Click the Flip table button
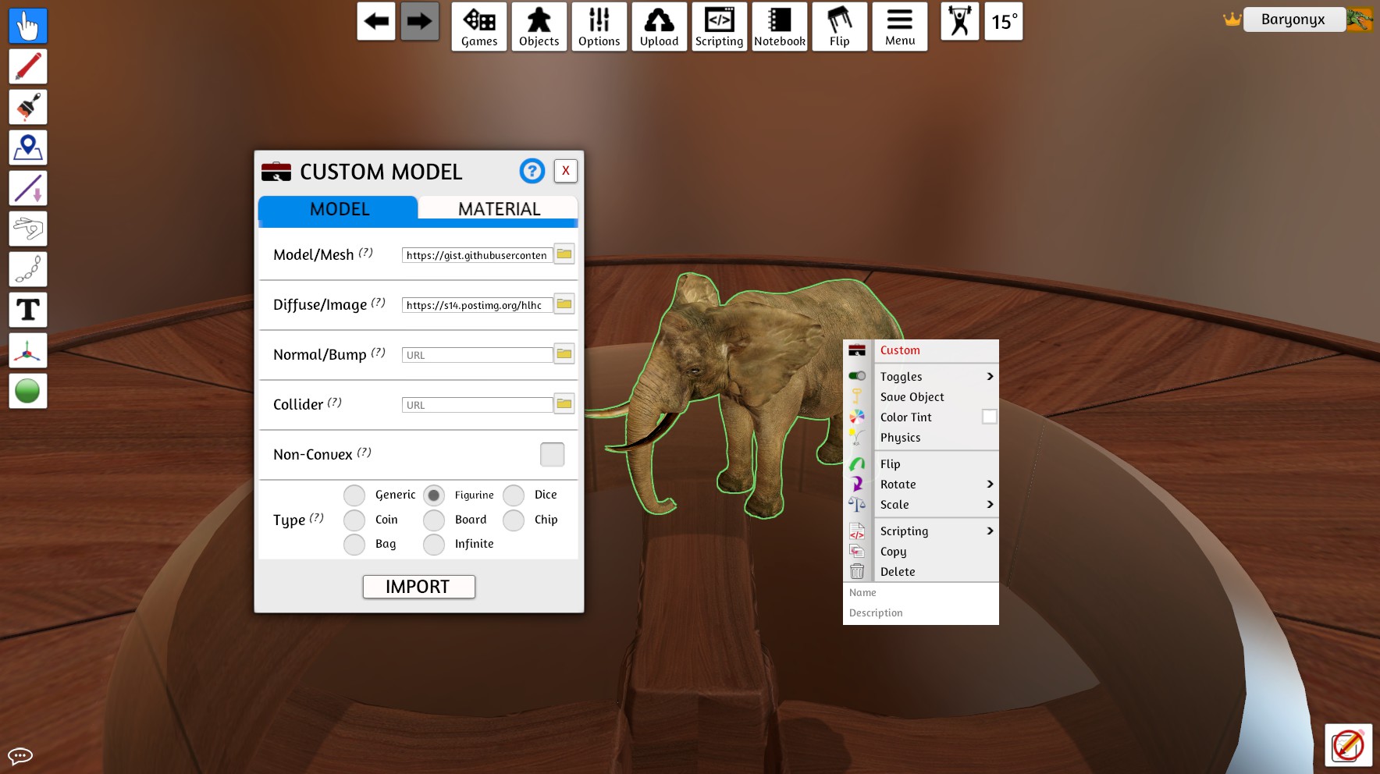This screenshot has height=774, width=1380. coord(840,27)
